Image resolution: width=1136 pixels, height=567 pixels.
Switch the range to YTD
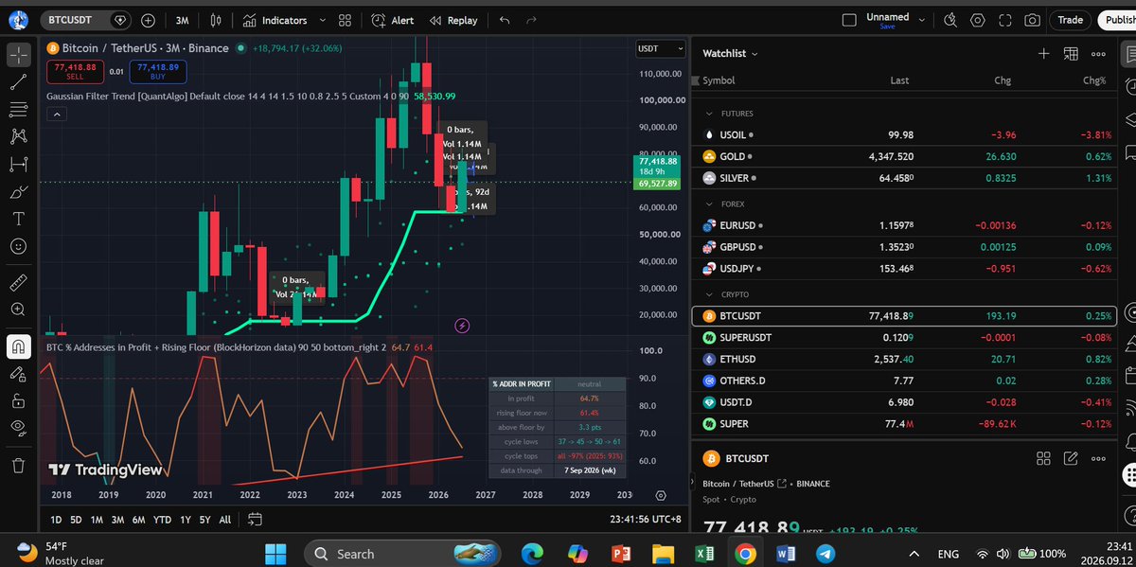coord(162,520)
